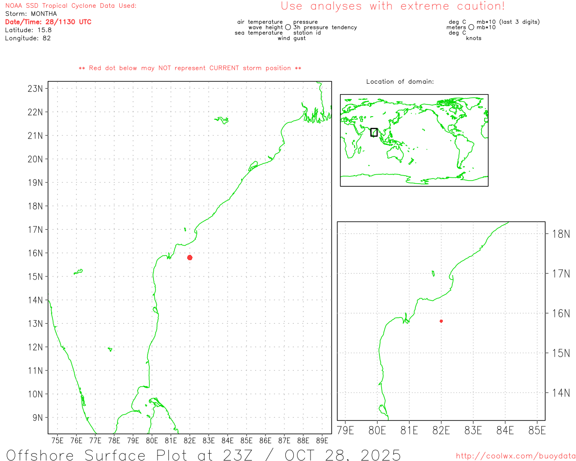Screen dimensions: 576x461
Task: Click the 'Storm: MONTHA' label
Action: tap(31, 14)
